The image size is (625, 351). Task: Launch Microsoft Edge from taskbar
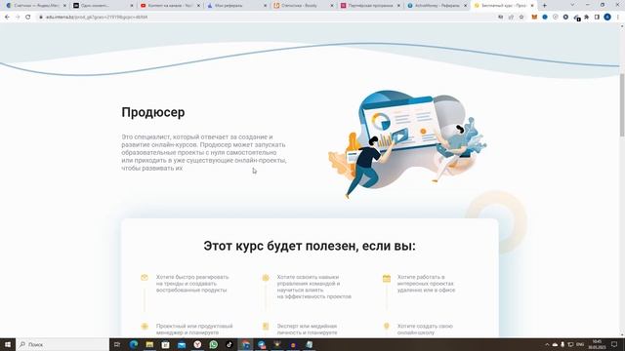click(134, 344)
